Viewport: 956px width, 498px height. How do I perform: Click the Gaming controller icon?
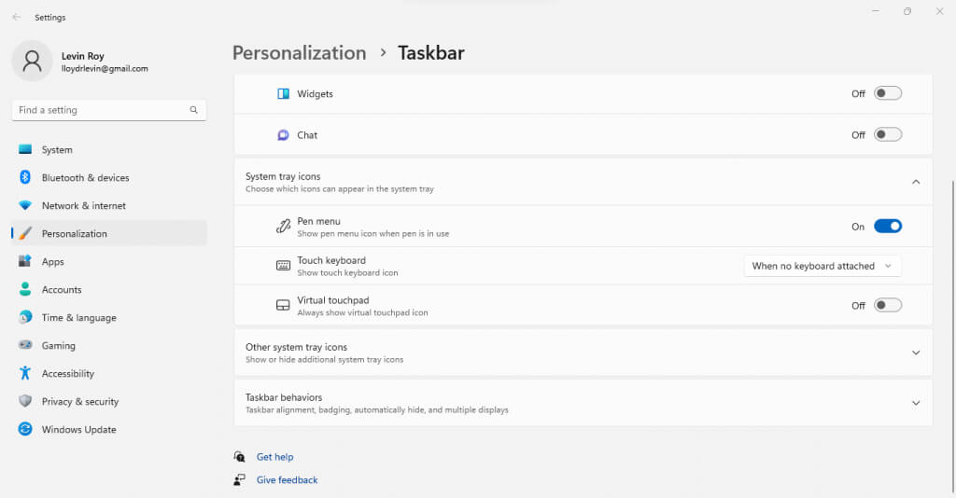[25, 345]
